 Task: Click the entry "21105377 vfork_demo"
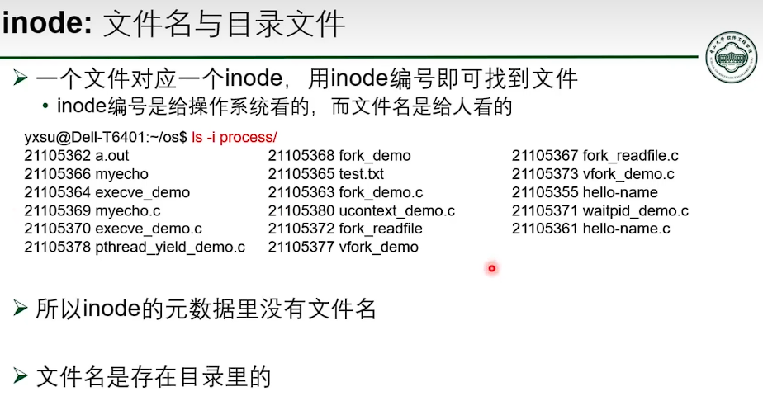[343, 247]
